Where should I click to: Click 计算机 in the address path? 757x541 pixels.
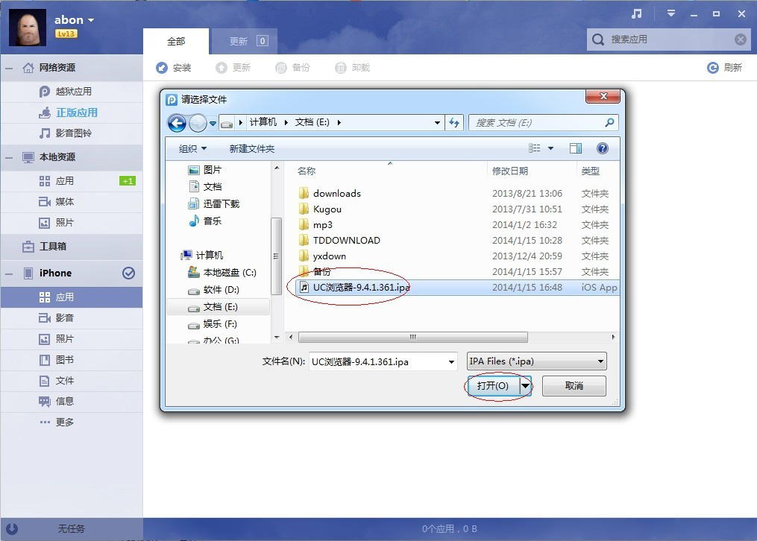(263, 122)
